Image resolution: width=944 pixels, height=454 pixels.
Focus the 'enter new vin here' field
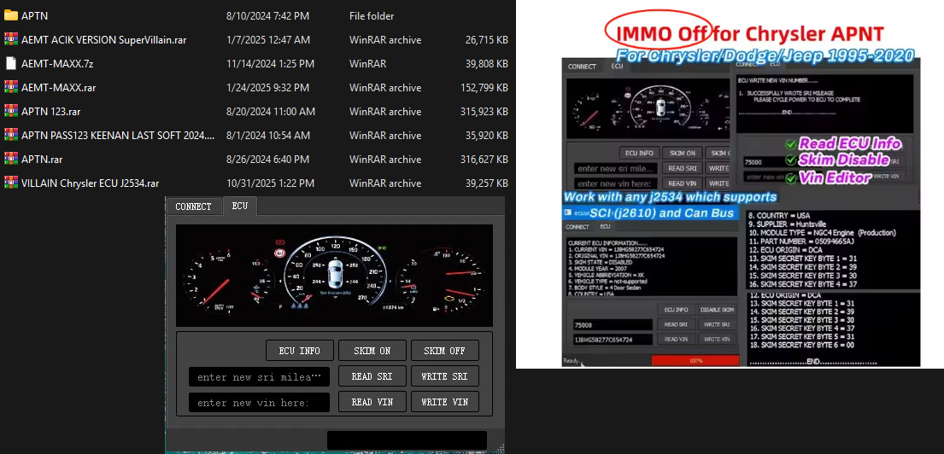[x=259, y=403]
